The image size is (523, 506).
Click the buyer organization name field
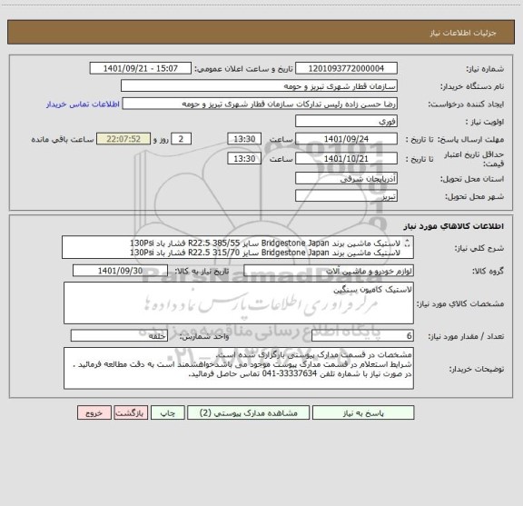point(259,85)
